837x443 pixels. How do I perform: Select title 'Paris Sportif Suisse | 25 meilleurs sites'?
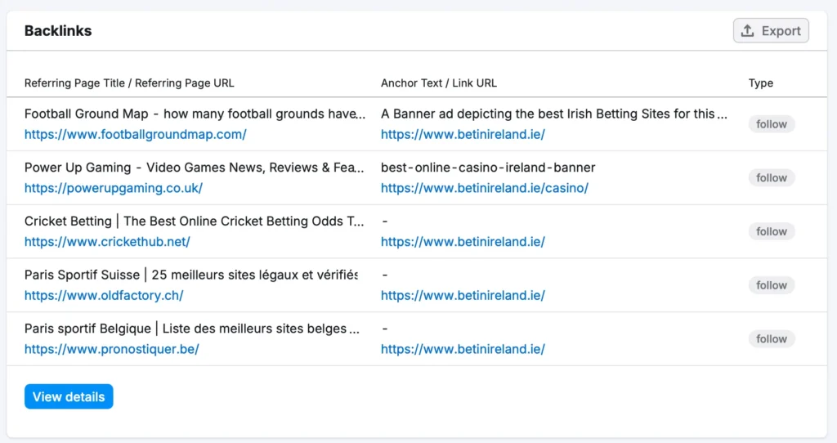(x=191, y=275)
